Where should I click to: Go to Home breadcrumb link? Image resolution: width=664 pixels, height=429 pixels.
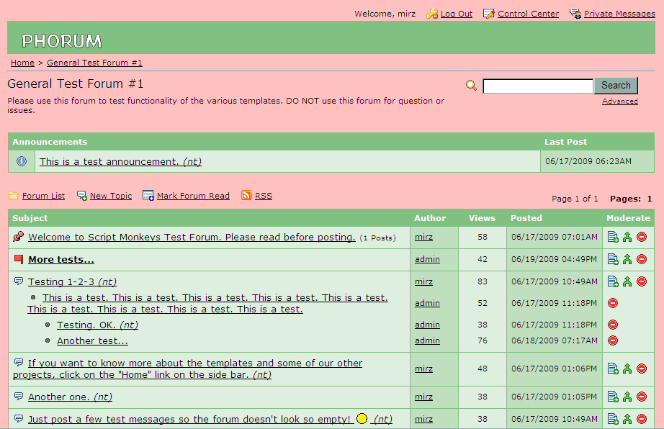22,63
